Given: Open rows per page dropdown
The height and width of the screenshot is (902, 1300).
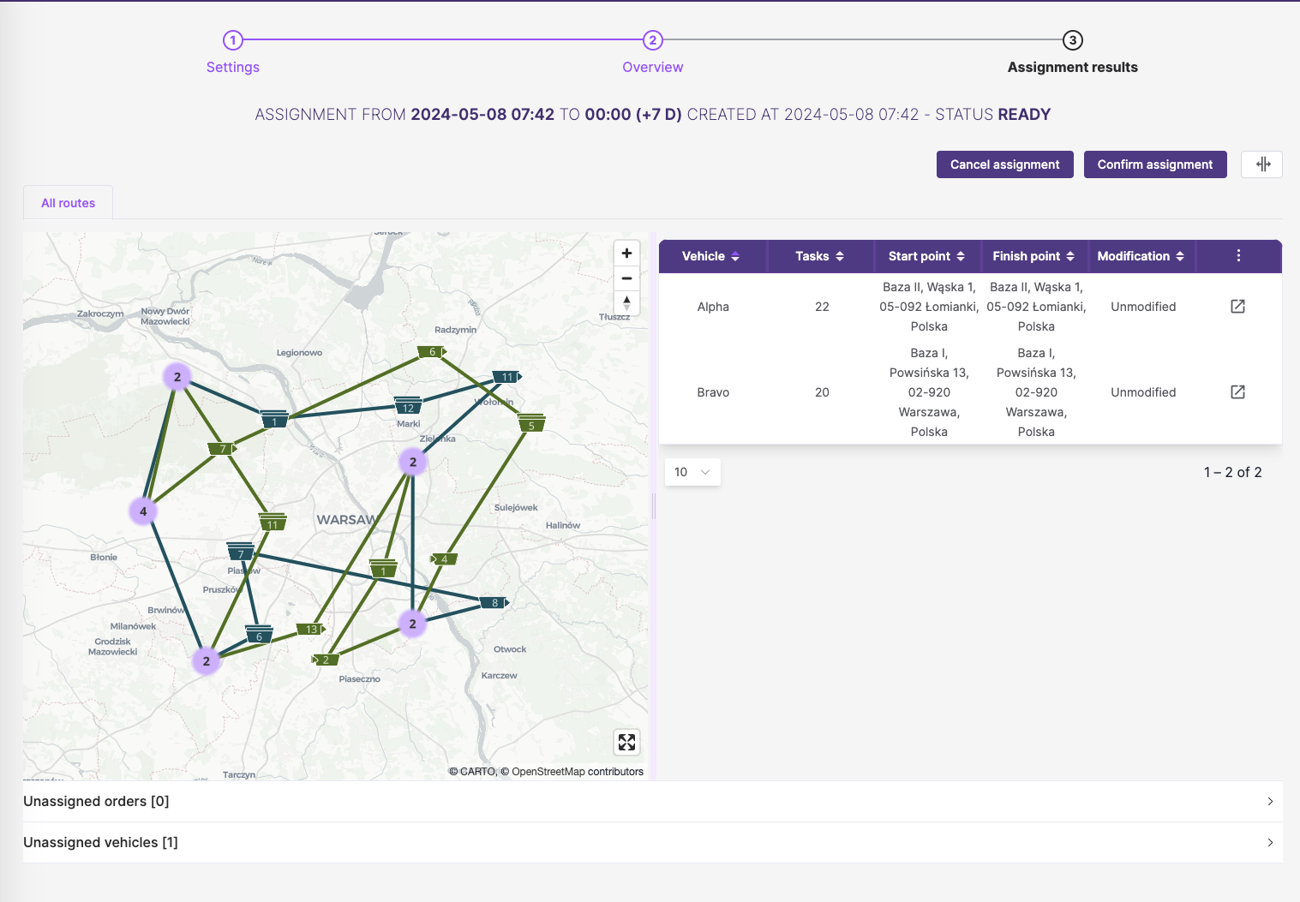Looking at the screenshot, I should click(692, 472).
